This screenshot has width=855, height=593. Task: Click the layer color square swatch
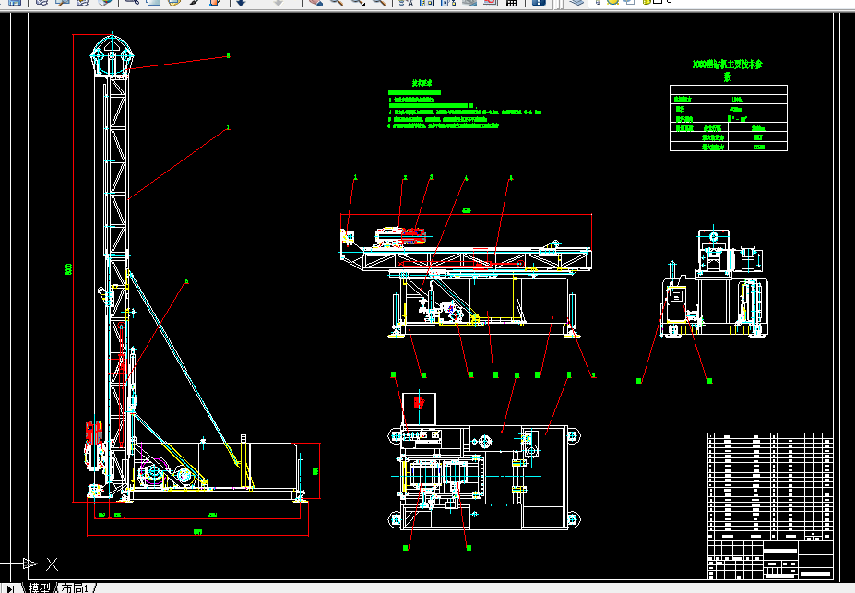[x=658, y=2]
